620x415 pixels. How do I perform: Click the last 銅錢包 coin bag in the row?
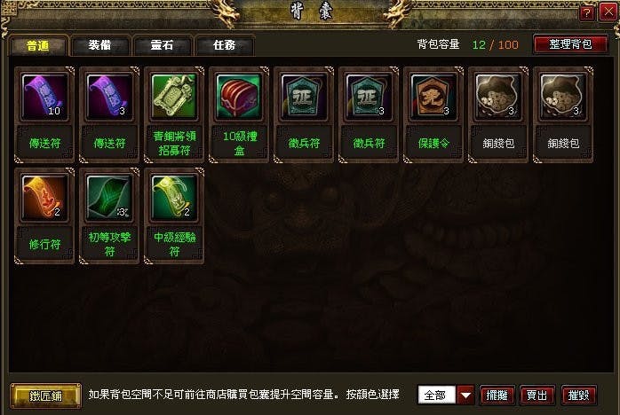click(563, 97)
